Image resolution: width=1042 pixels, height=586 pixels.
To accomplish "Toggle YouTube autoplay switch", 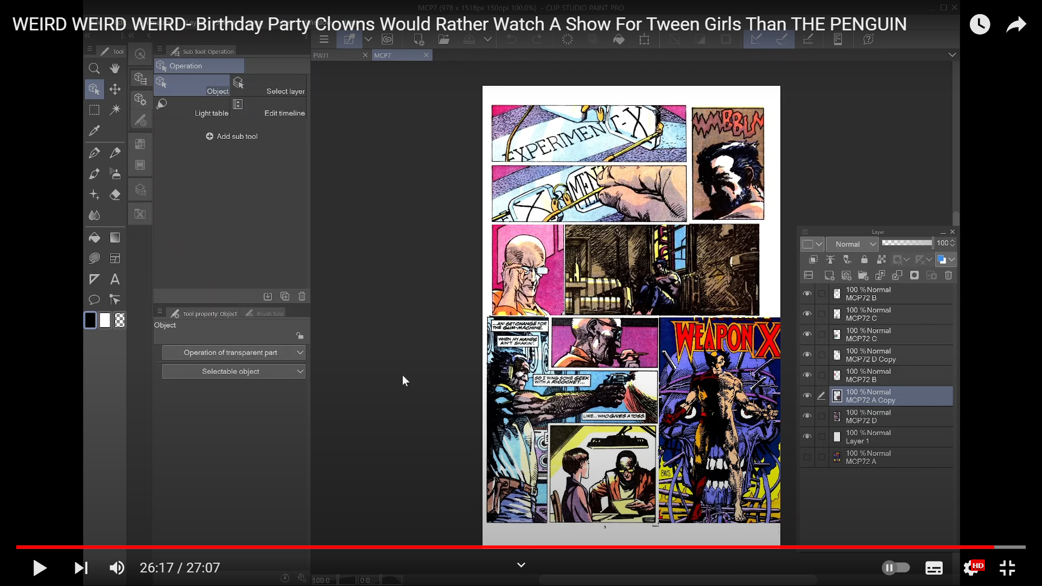I will [896, 568].
